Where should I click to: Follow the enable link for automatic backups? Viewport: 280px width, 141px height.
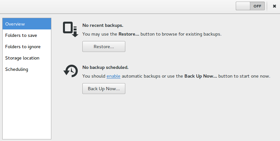[113, 76]
